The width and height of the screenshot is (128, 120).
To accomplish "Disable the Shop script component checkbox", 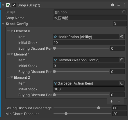I will [x=14, y=5].
